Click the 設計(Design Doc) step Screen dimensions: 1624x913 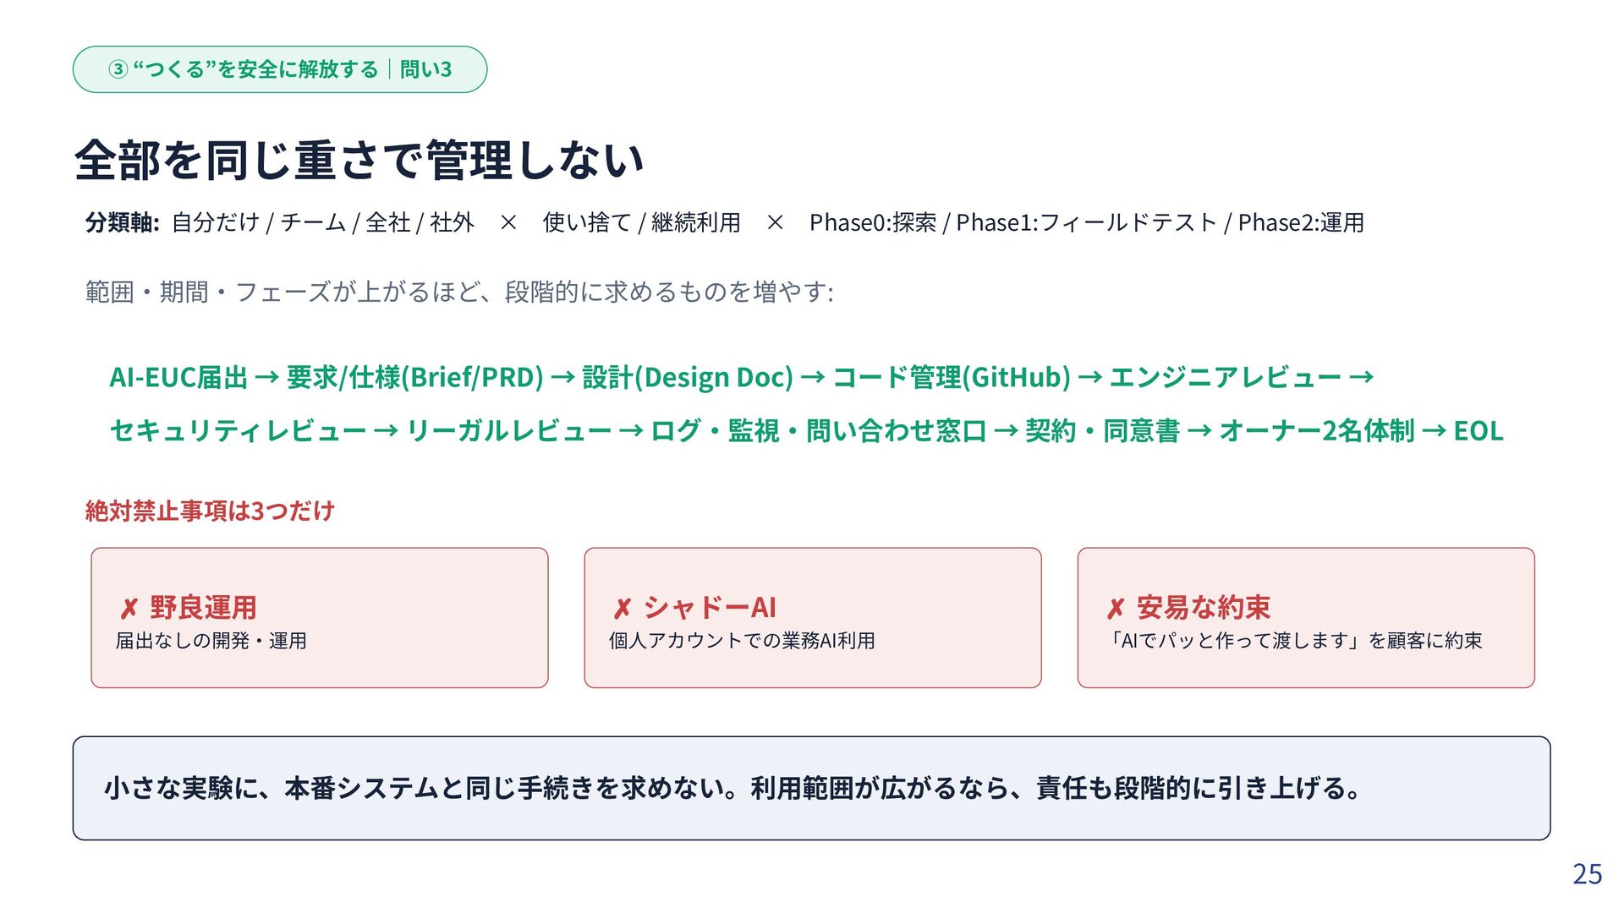[x=688, y=377]
